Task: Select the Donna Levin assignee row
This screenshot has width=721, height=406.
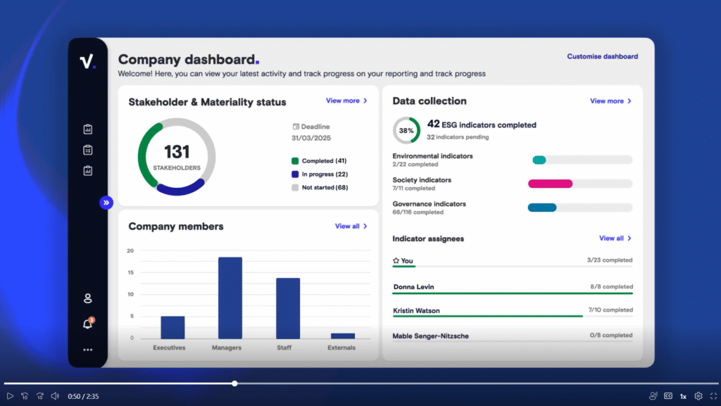Action: click(512, 288)
